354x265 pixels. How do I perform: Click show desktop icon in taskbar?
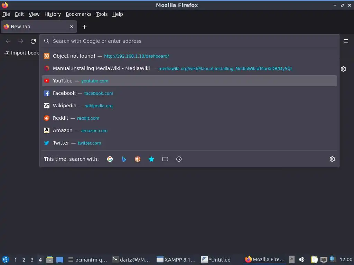[x=60, y=259]
